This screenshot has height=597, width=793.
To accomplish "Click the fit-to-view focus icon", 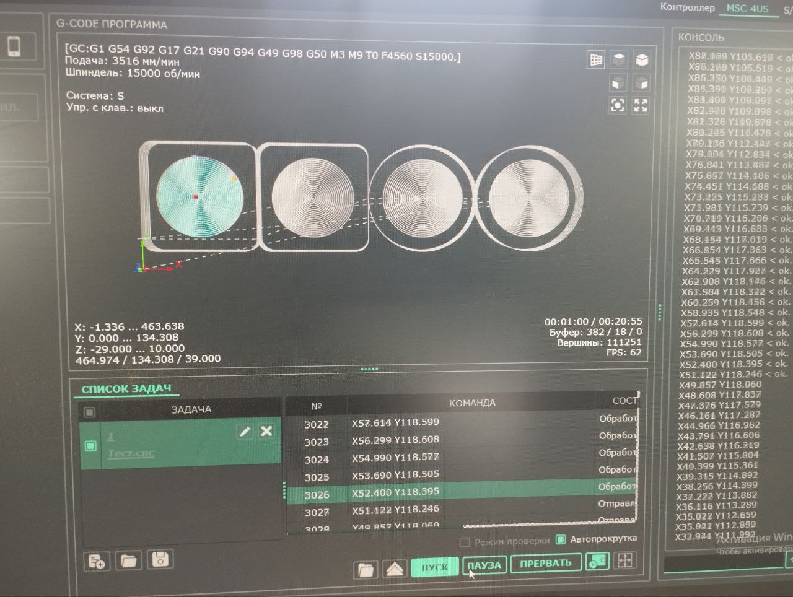I will click(x=618, y=105).
